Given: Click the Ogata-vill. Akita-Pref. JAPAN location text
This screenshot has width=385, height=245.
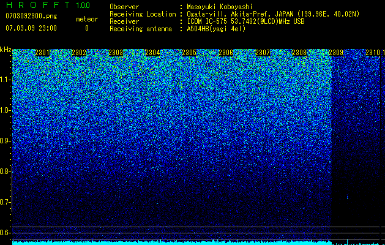Looking at the screenshot, I should click(x=273, y=14).
